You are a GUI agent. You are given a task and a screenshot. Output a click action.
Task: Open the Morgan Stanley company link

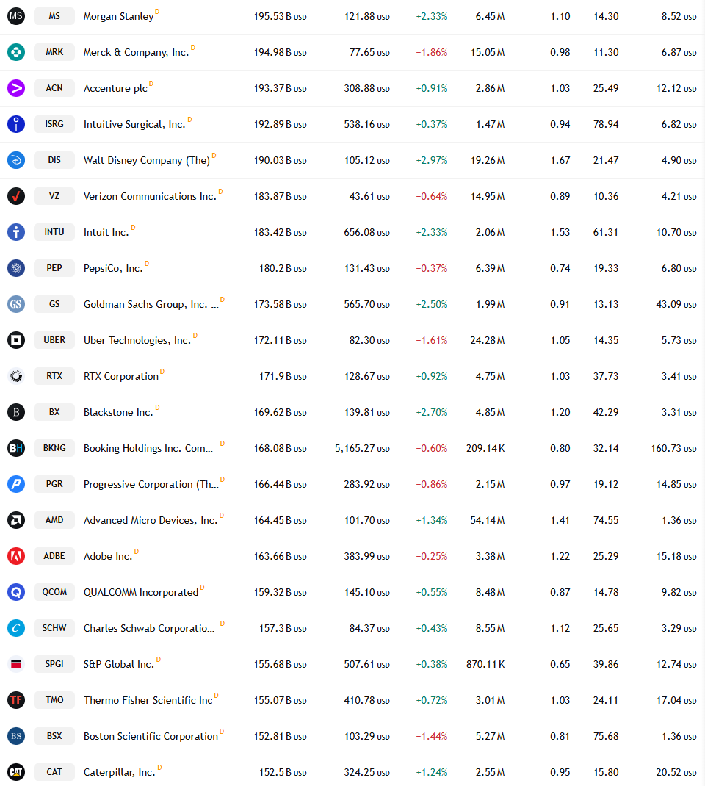pyautogui.click(x=119, y=17)
